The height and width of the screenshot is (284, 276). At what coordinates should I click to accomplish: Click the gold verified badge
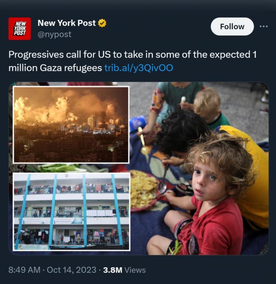(x=102, y=23)
